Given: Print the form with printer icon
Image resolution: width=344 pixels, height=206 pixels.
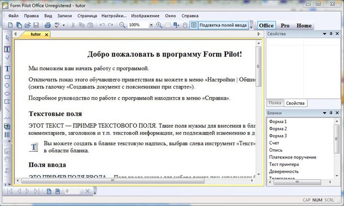Looking at the screenshot, I should pos(48,25).
